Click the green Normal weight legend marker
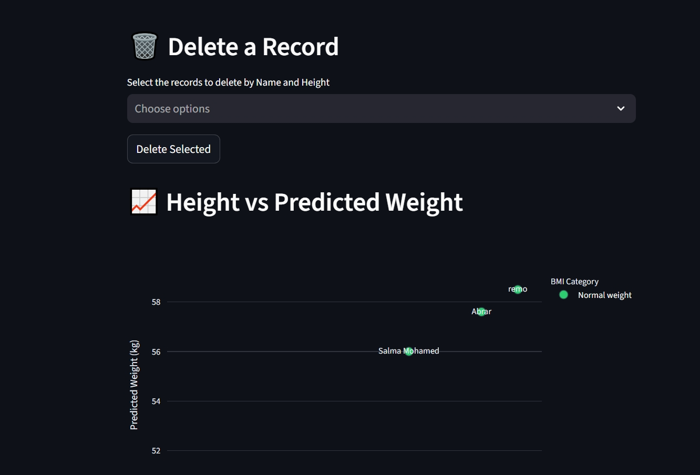The height and width of the screenshot is (475, 700). coord(563,295)
